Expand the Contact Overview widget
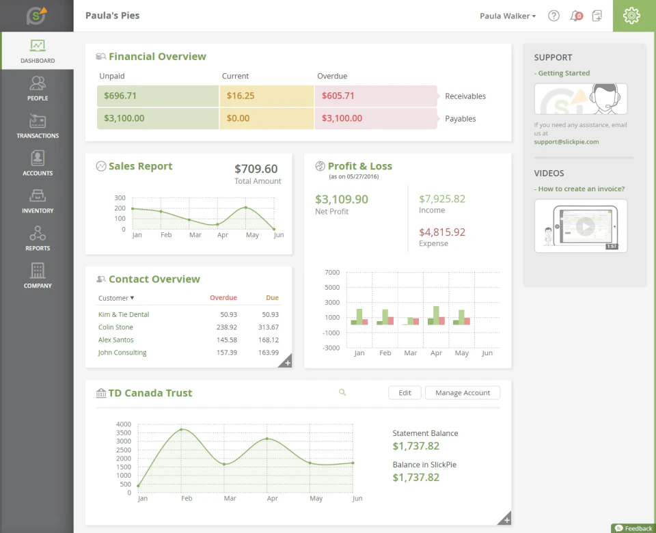 (x=286, y=361)
